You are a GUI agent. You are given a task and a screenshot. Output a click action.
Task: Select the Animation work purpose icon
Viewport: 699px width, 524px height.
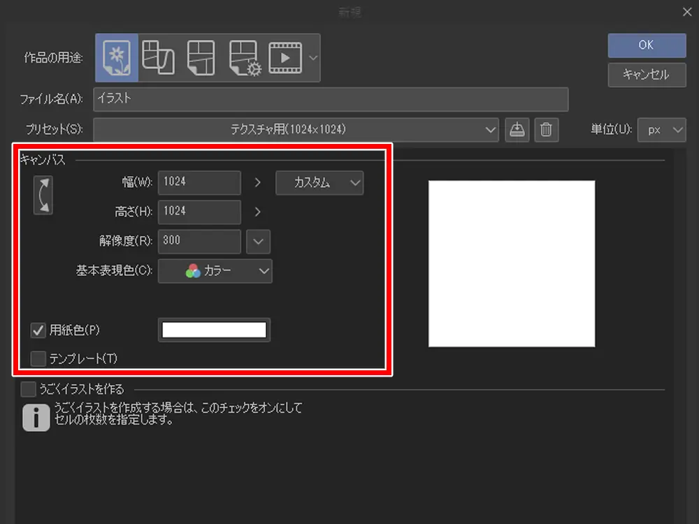coord(285,57)
